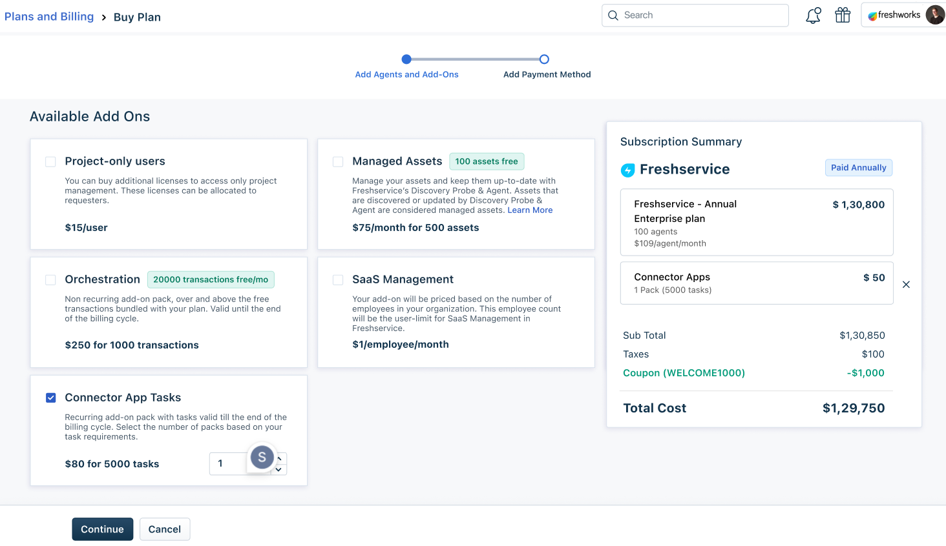Screen dimensions: 946x546
Task: Open Learn More about managed assets
Action: 530,210
